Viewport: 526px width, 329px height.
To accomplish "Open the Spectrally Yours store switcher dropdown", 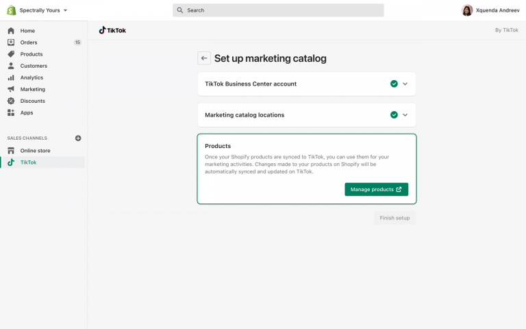I will (43, 10).
